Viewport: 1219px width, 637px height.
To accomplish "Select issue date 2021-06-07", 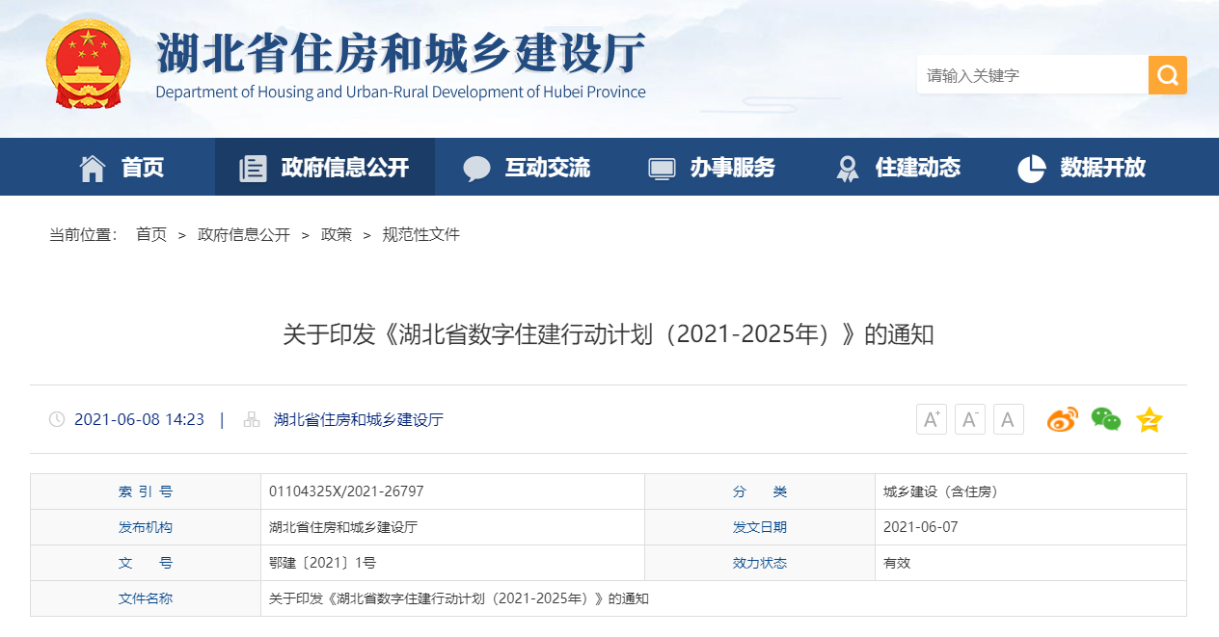I will point(921,527).
